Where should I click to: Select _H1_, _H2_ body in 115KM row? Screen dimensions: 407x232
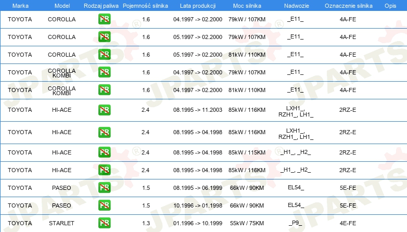tap(296, 152)
